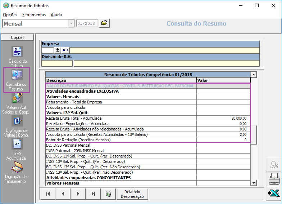Image resolution: width=282 pixels, height=204 pixels.
Task: Click the Descrição column header
Action: pos(121,80)
